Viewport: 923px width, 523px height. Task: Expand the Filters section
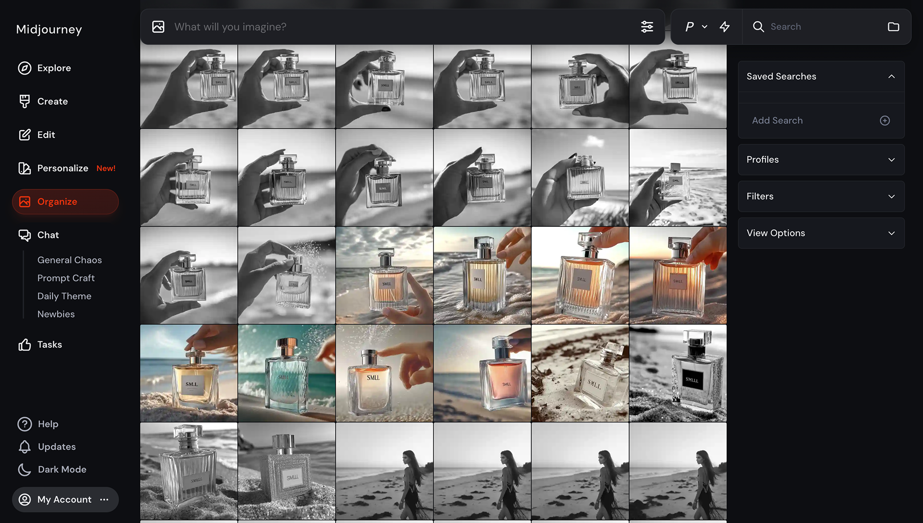click(x=821, y=197)
